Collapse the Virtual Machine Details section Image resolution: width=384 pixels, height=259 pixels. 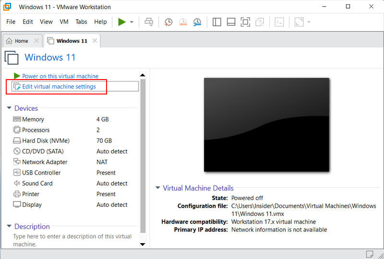point(158,188)
